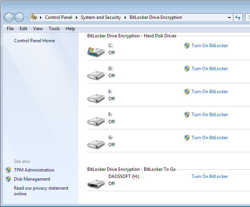Click the D: drive label text

pyautogui.click(x=110, y=69)
